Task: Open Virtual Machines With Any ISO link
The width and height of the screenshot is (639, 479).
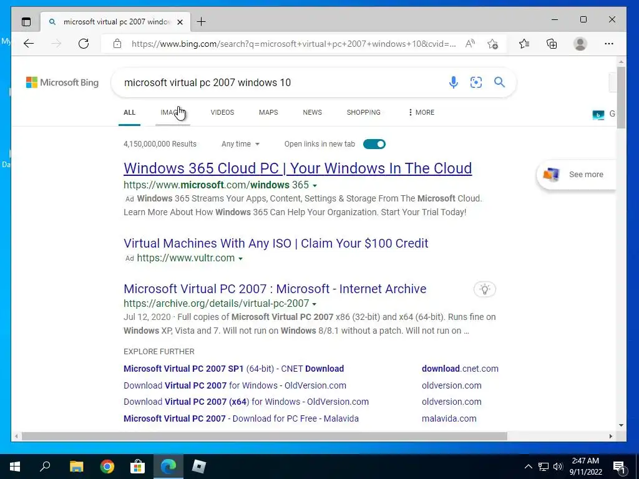Action: click(x=276, y=243)
